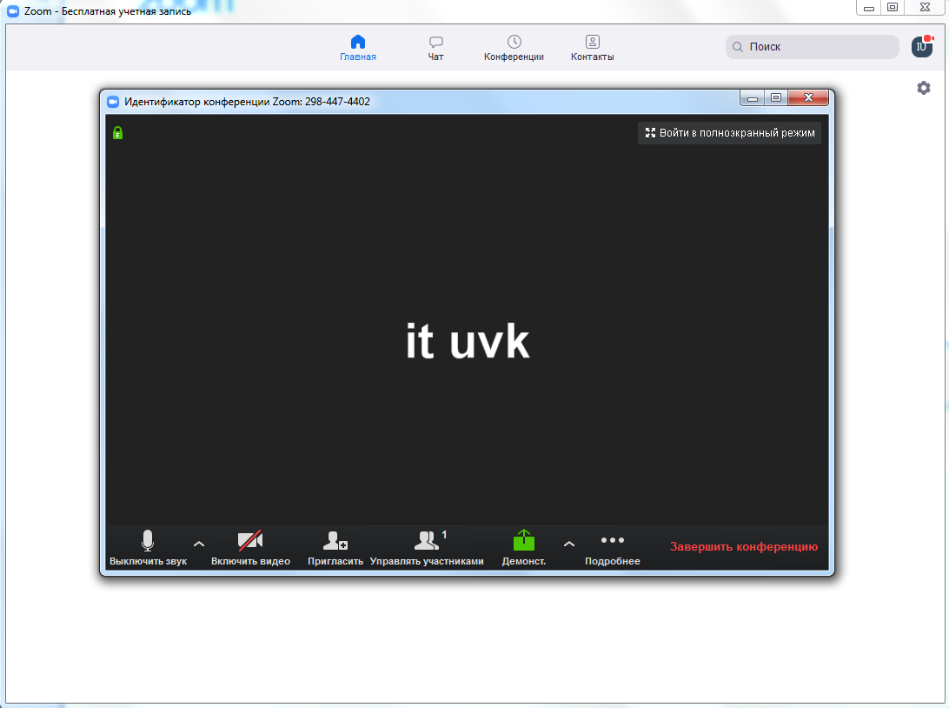Click the IU profile avatar

click(x=921, y=47)
